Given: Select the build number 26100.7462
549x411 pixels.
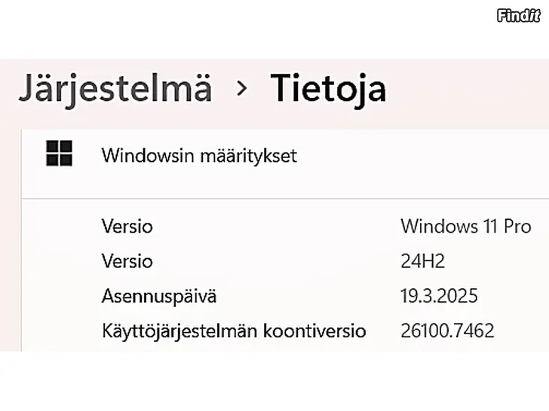Looking at the screenshot, I should (447, 330).
